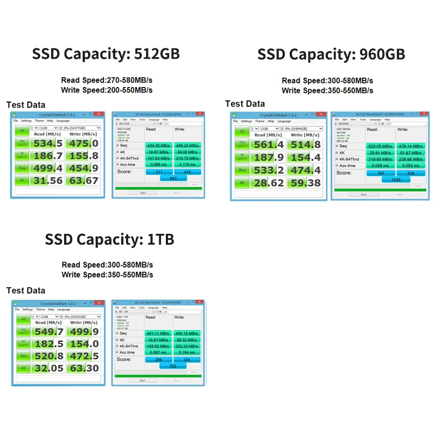
Task: Open test count dropdown in 1TB CrystalDiskMark
Action: point(35,316)
